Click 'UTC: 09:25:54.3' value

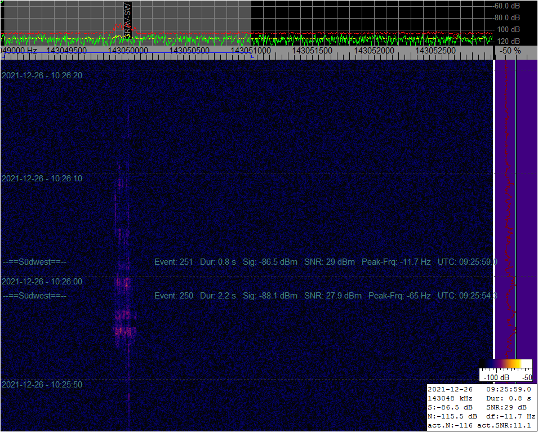(468, 296)
